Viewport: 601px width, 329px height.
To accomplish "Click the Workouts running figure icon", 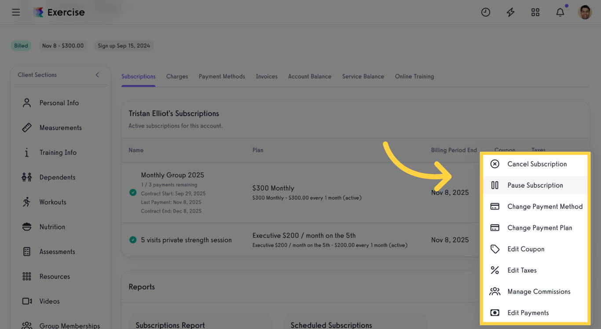I will coord(27,202).
